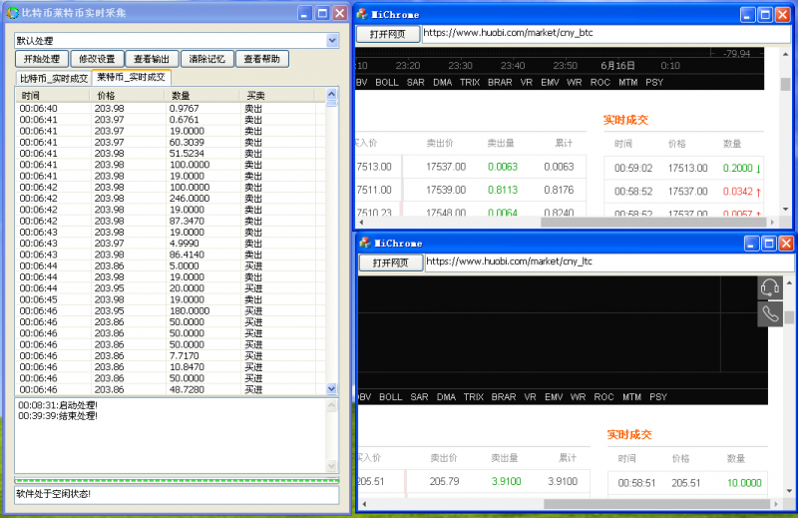Open the headset support icon in LTC page
This screenshot has height=518, width=798.
pyautogui.click(x=770, y=288)
